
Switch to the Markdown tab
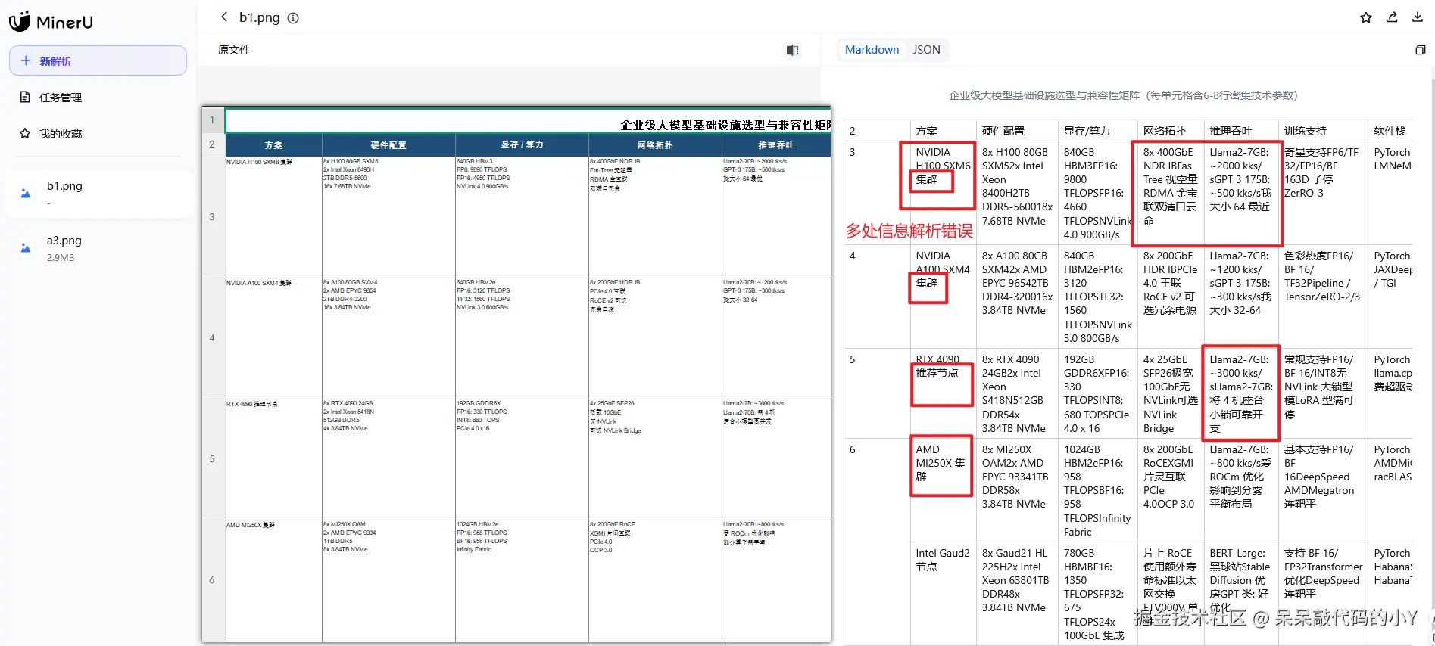872,50
